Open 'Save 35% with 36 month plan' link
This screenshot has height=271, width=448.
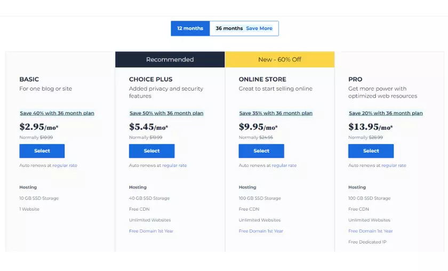coord(276,113)
